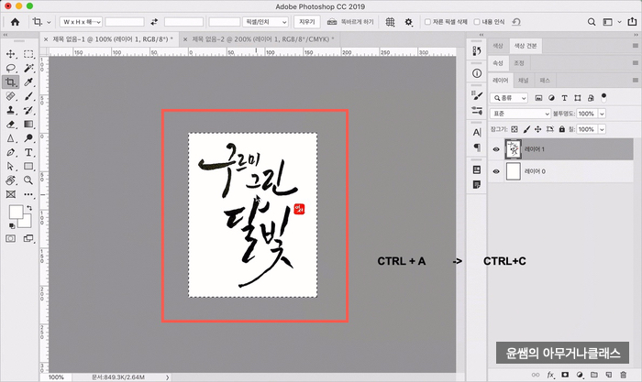Viewport: 642px width, 382px height.
Task: Toggle lock all padlock icon
Action: pyautogui.click(x=561, y=129)
